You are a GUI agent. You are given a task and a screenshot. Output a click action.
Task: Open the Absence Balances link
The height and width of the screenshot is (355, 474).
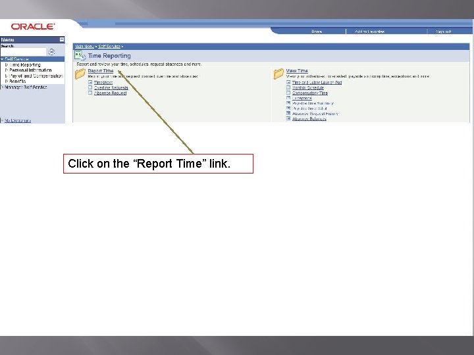click(x=309, y=118)
